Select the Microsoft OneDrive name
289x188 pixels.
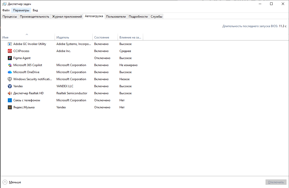click(x=26, y=72)
